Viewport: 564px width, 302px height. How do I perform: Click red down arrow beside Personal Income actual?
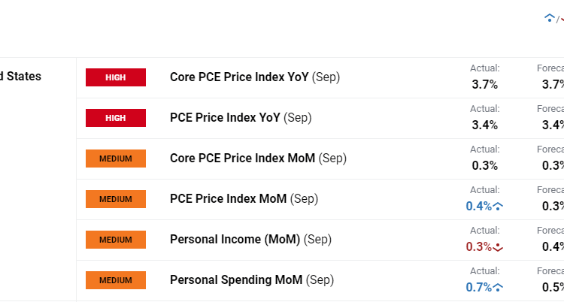pos(498,247)
